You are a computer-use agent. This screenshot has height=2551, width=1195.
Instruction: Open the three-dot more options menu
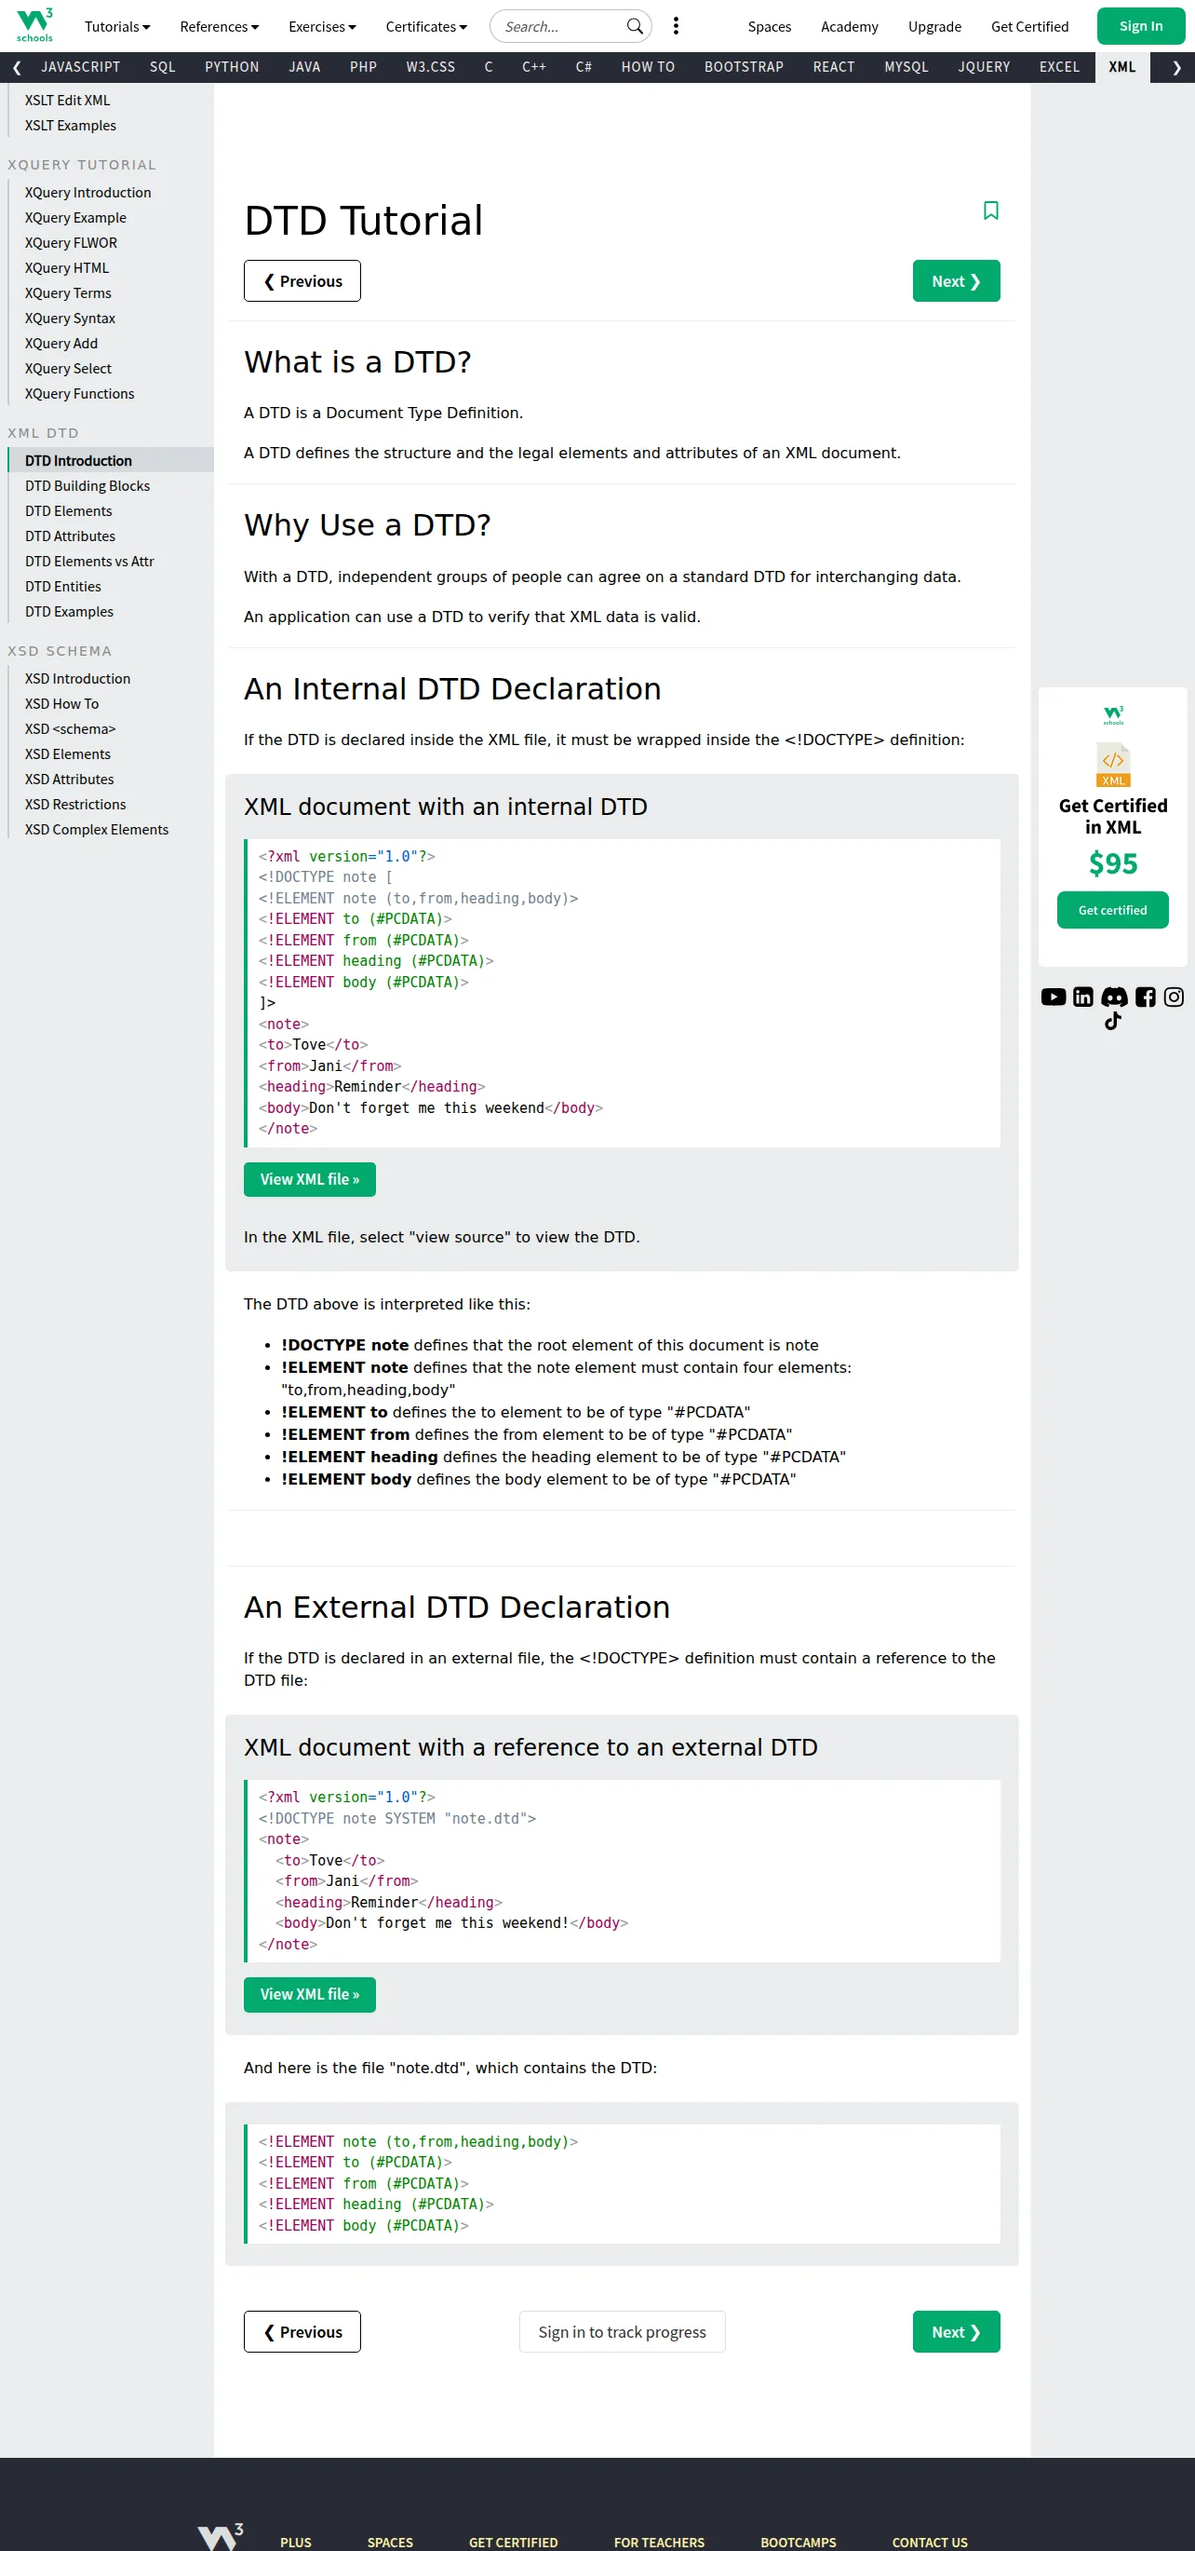676,27
